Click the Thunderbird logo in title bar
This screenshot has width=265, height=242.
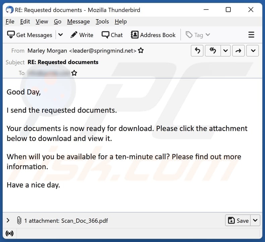pos(9,10)
